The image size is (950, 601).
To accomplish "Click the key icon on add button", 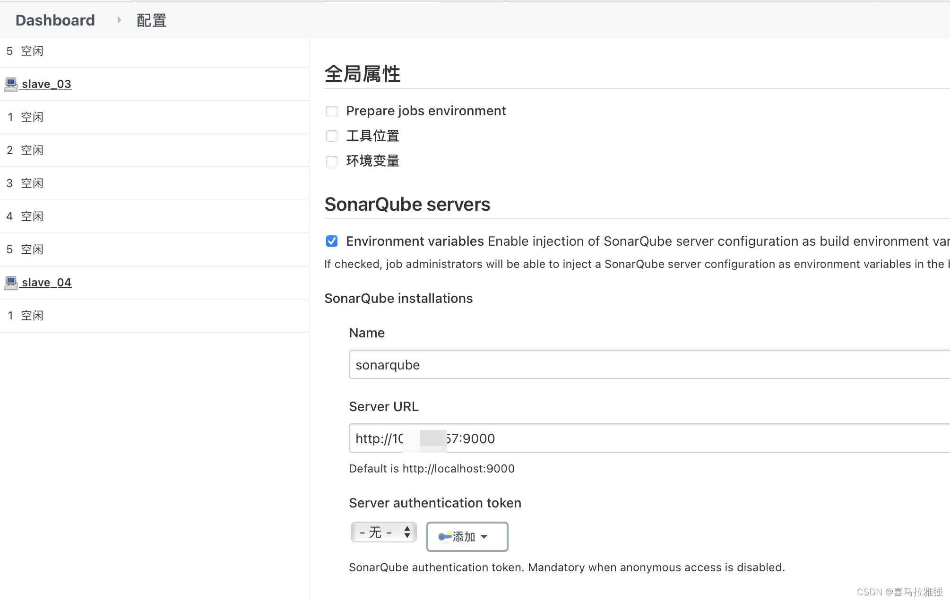I will [x=445, y=536].
